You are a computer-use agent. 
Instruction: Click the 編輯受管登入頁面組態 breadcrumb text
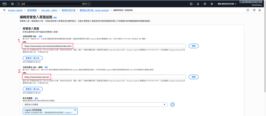[123, 10]
